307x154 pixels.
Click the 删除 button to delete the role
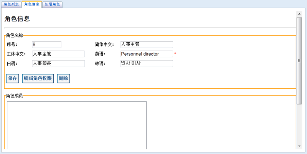[63, 79]
